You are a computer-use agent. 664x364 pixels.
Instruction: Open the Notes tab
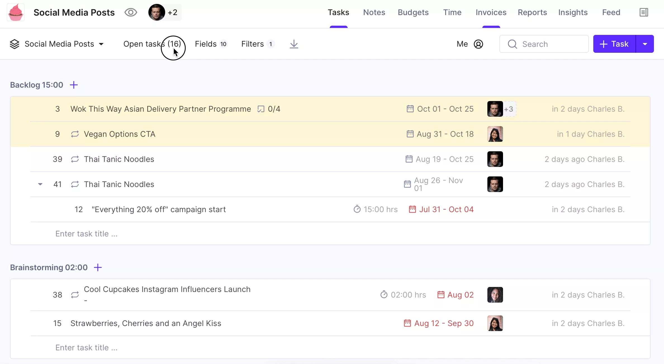coord(374,12)
